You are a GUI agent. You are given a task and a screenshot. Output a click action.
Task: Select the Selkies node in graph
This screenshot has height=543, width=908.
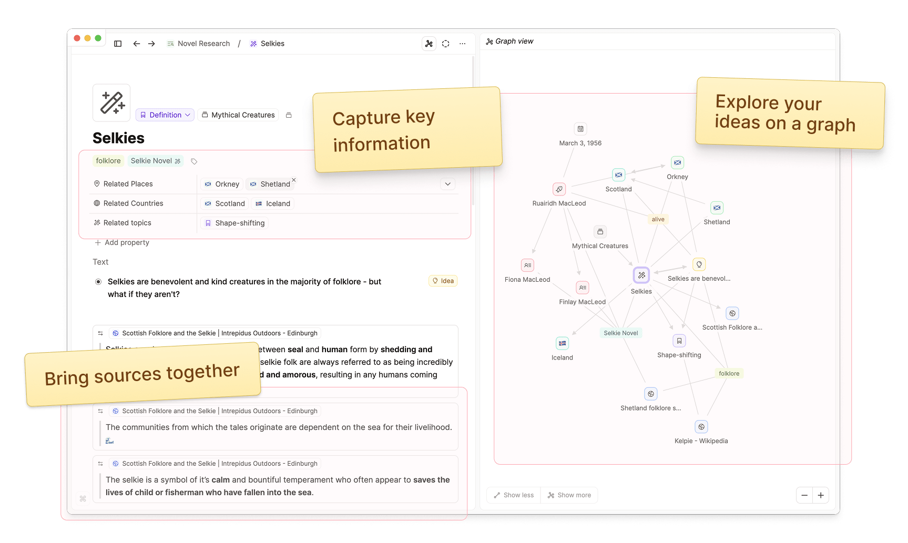pyautogui.click(x=641, y=275)
